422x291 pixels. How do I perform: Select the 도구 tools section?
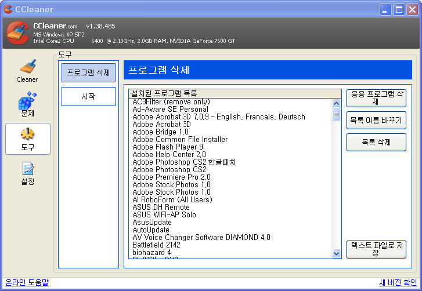(x=28, y=139)
